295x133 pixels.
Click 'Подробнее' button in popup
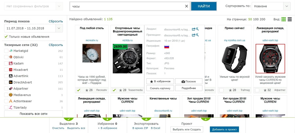click(188, 88)
